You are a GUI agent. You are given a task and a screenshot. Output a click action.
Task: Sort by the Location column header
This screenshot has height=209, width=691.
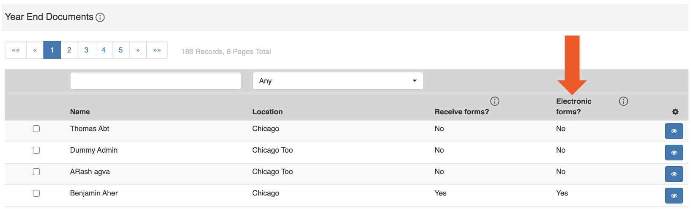tap(267, 112)
